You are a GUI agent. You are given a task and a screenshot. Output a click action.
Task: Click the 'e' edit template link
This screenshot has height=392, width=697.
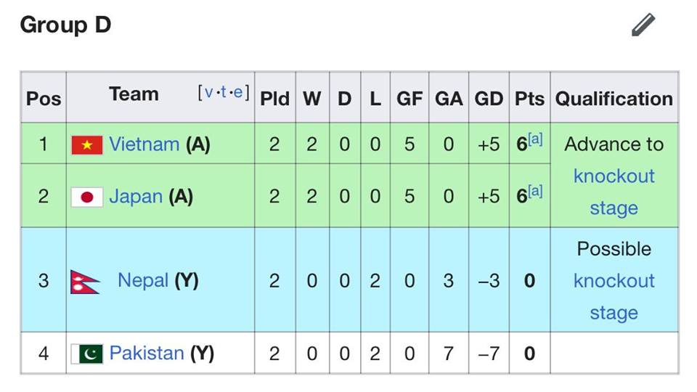[238, 92]
